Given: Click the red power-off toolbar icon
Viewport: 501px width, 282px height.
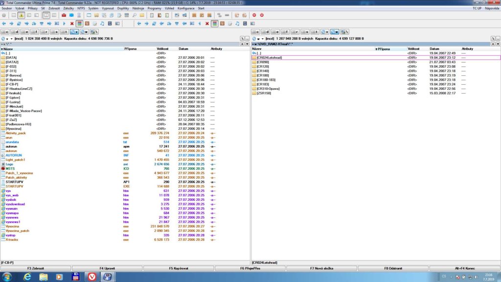Looking at the screenshot, I should click(262, 15).
